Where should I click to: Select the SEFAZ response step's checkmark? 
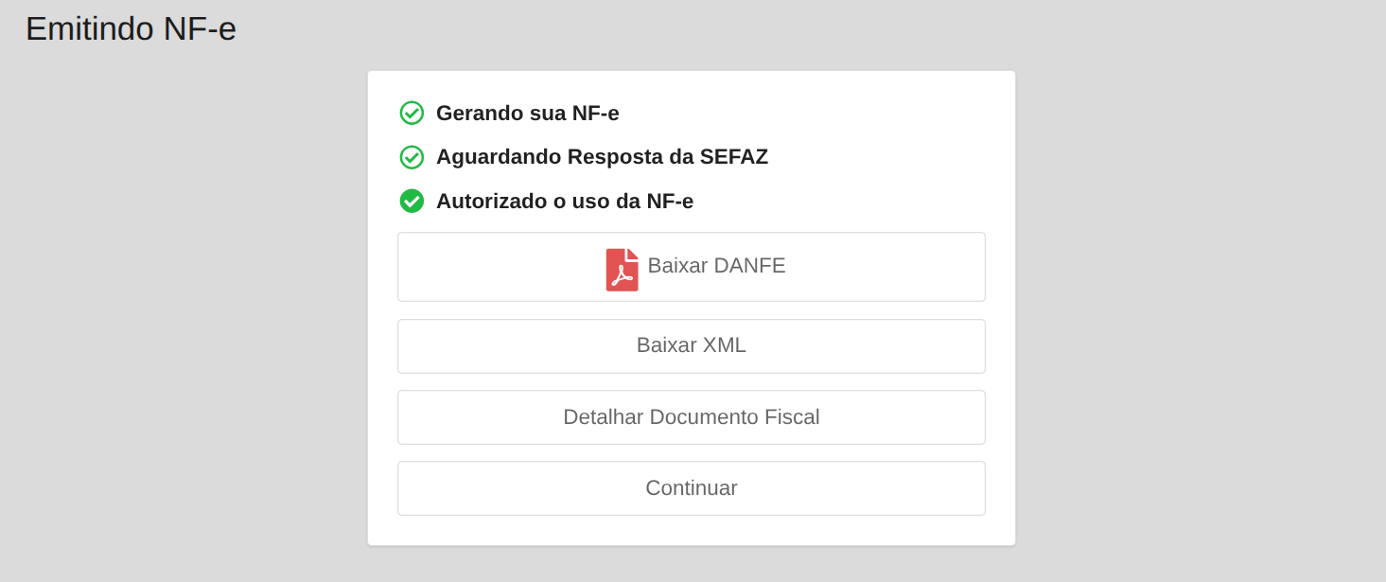tap(412, 157)
